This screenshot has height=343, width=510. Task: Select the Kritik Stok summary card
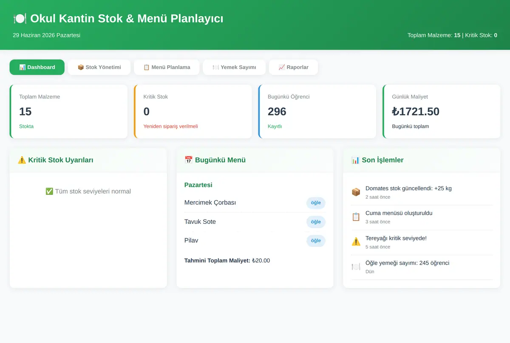[x=193, y=111]
